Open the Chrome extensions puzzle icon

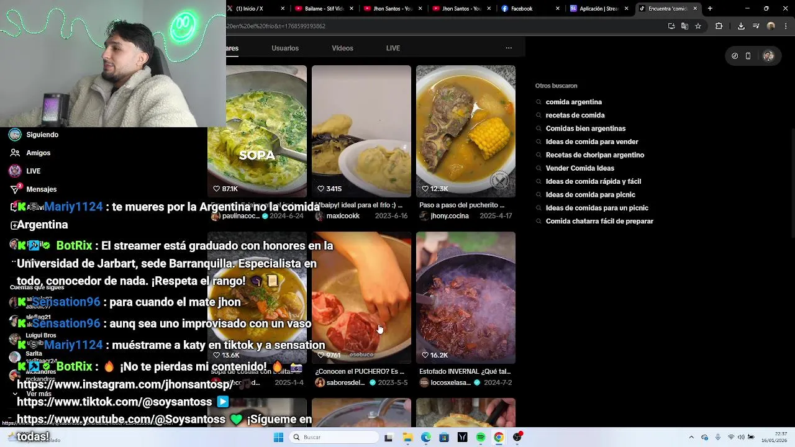point(719,26)
